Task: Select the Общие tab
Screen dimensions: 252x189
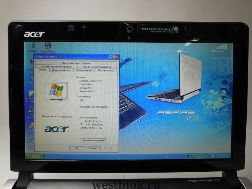Action: click(42, 70)
